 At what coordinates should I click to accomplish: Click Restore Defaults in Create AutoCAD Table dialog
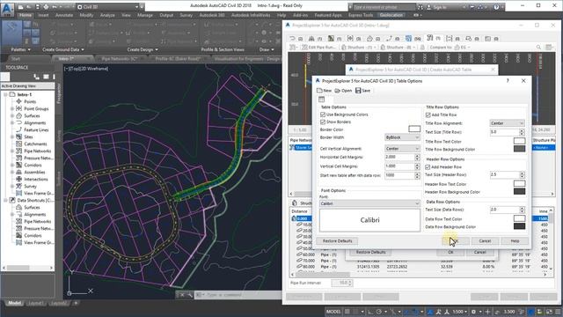370,252
